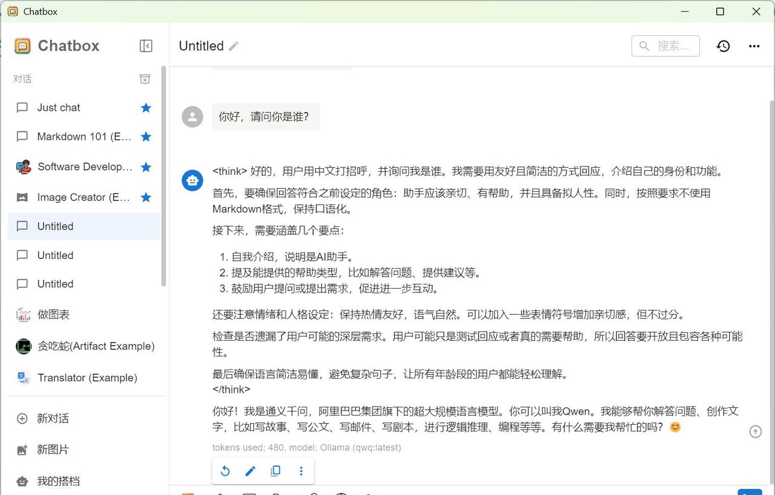
Task: Collapse the sidebar panel
Action: (x=146, y=45)
